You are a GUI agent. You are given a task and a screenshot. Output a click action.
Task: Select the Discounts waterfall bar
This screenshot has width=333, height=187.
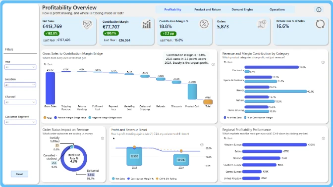176,82
